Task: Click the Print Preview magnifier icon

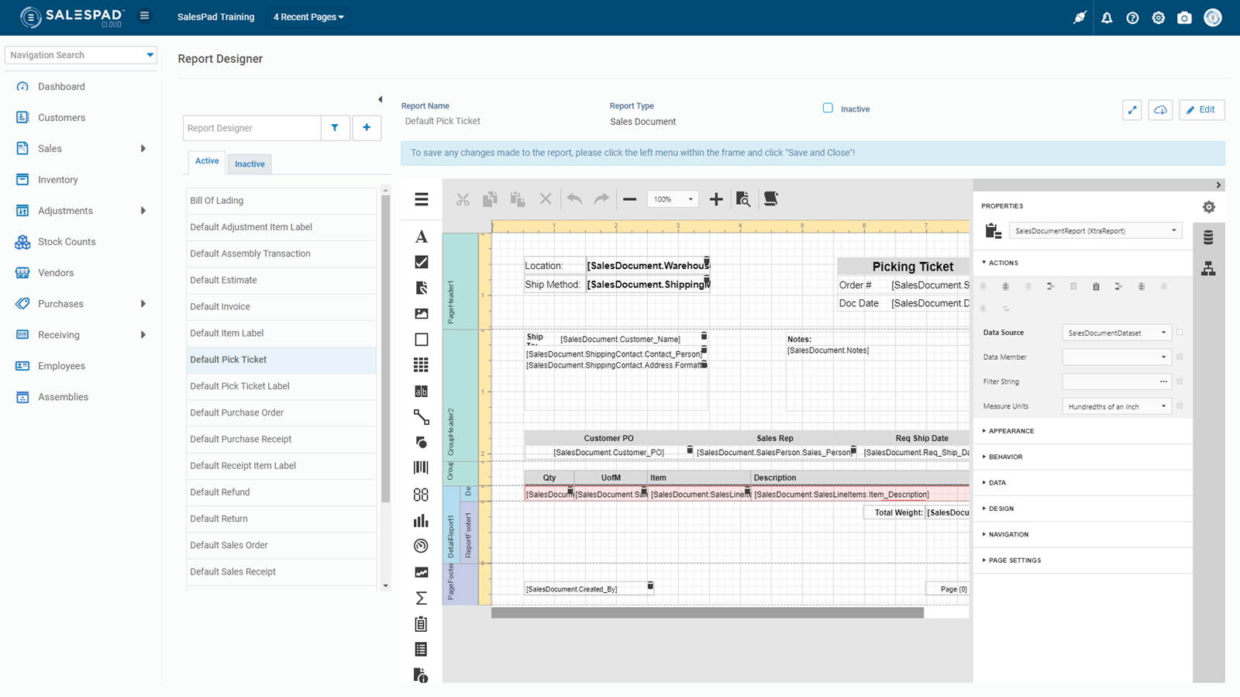Action: 742,199
